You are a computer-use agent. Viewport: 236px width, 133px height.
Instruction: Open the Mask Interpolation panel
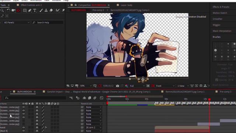(x=222, y=31)
